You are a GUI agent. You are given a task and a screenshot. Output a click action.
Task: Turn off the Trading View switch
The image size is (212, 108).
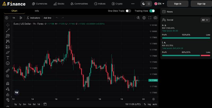point(152,11)
